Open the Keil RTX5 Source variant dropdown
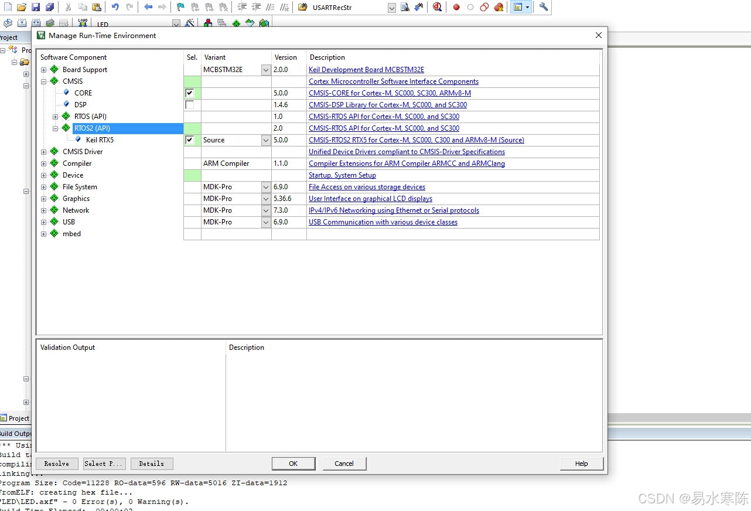The width and height of the screenshot is (751, 511). (x=266, y=140)
